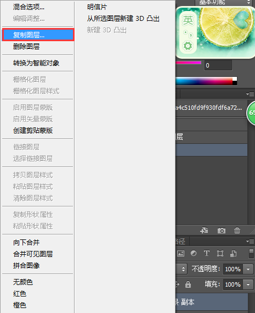255x313 pixels.
Task: Flip the layer filtering on/off switch
Action: 252,253
